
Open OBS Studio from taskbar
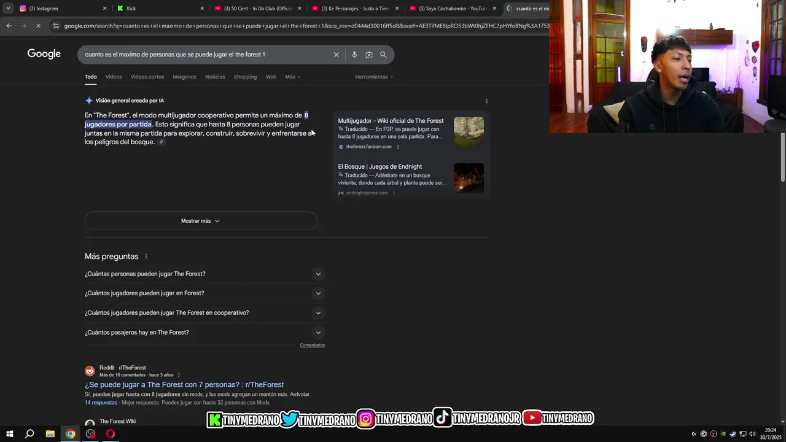tap(91, 434)
